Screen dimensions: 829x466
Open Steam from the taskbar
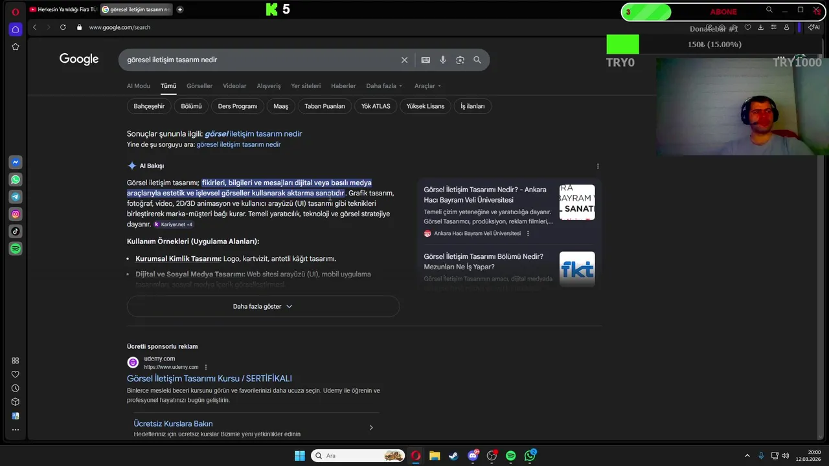tap(453, 456)
